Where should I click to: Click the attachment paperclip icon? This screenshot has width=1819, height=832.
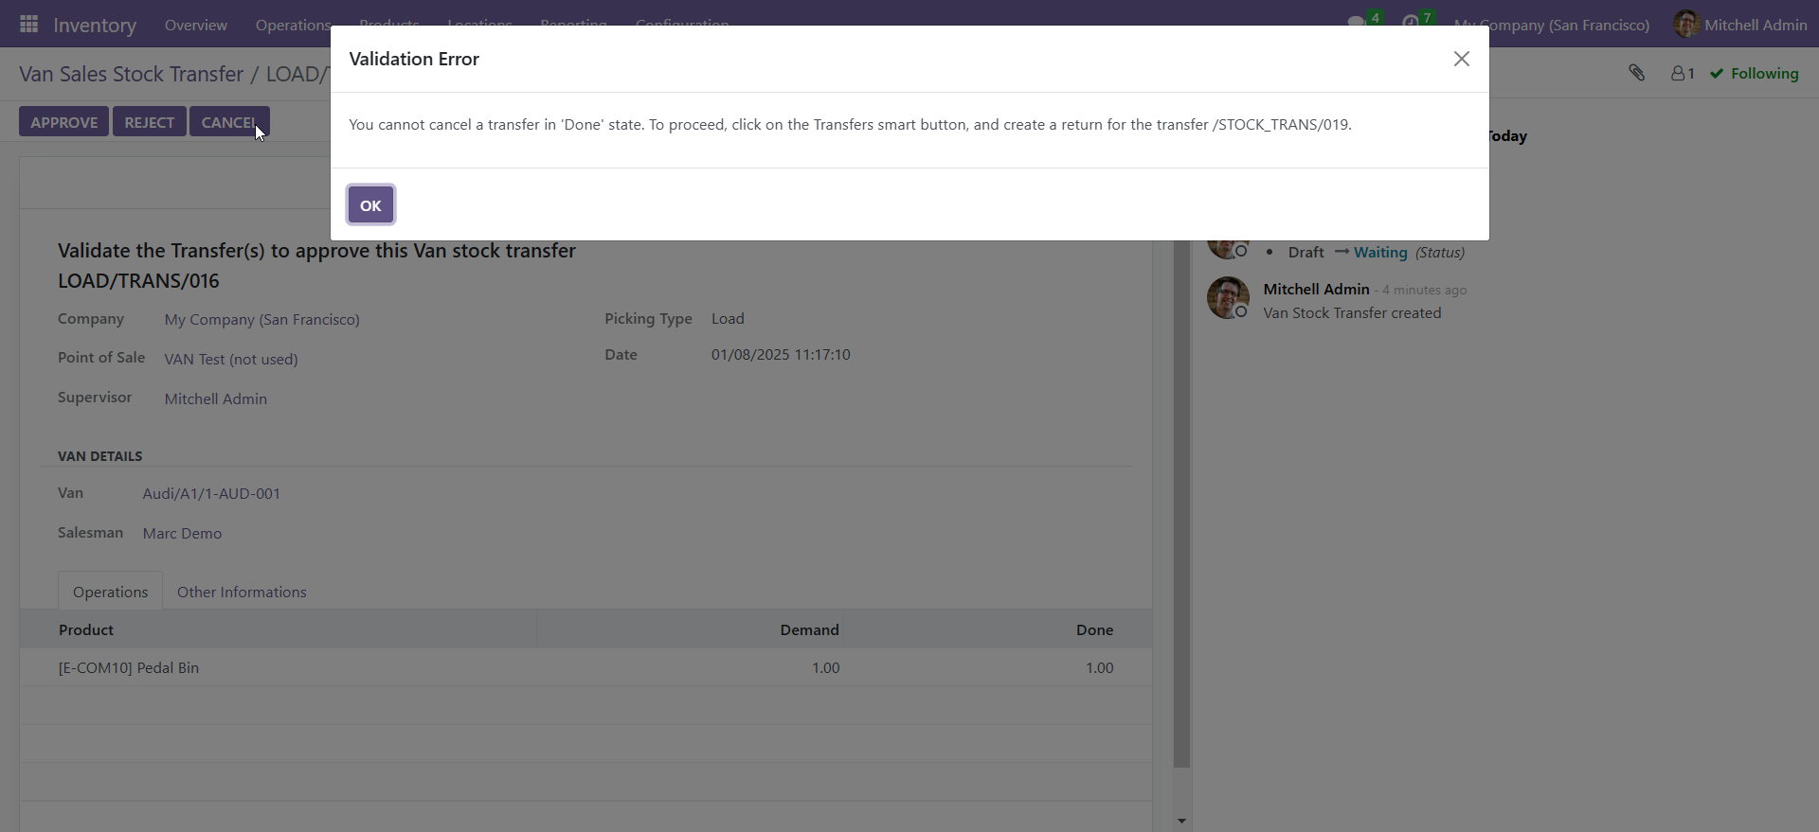pos(1636,73)
